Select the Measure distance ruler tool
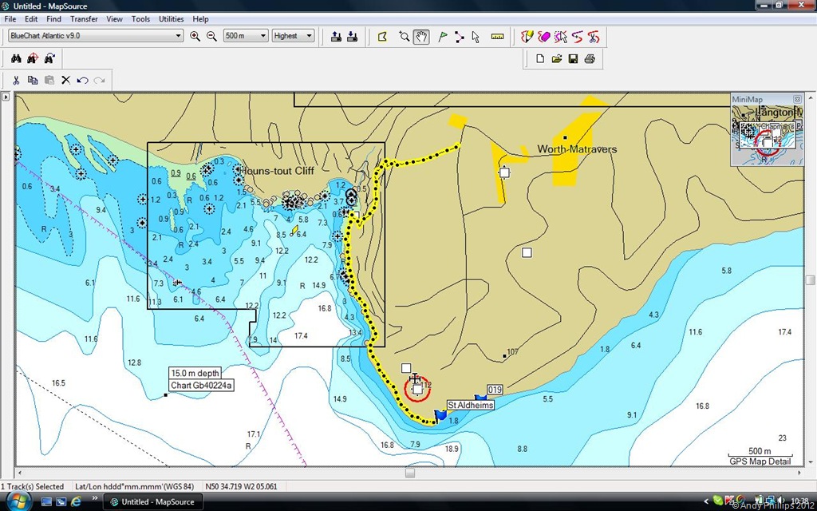817x511 pixels. [x=498, y=36]
